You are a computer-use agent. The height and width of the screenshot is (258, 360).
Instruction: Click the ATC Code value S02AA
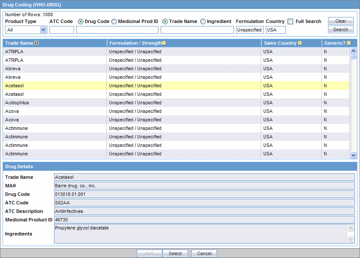(204, 203)
